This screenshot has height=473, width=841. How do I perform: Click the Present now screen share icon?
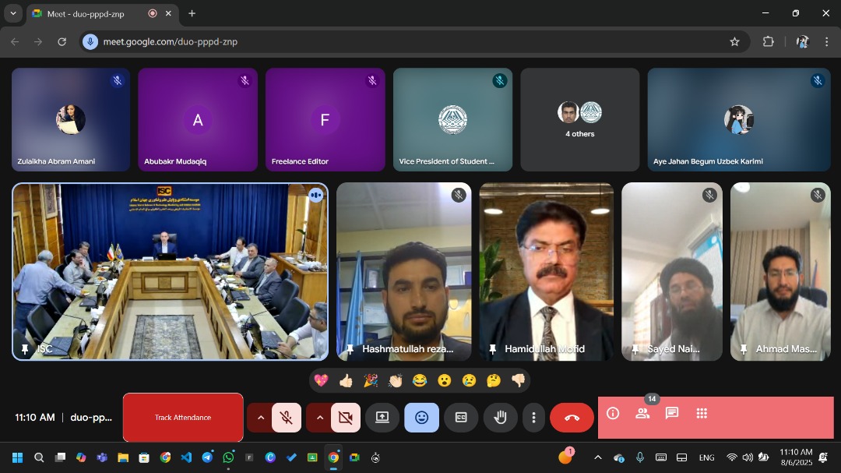click(382, 418)
